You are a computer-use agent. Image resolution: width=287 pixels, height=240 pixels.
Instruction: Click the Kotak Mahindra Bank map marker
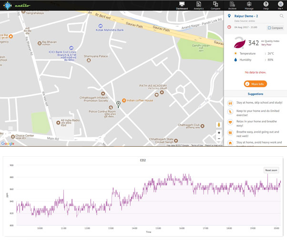point(101,26)
